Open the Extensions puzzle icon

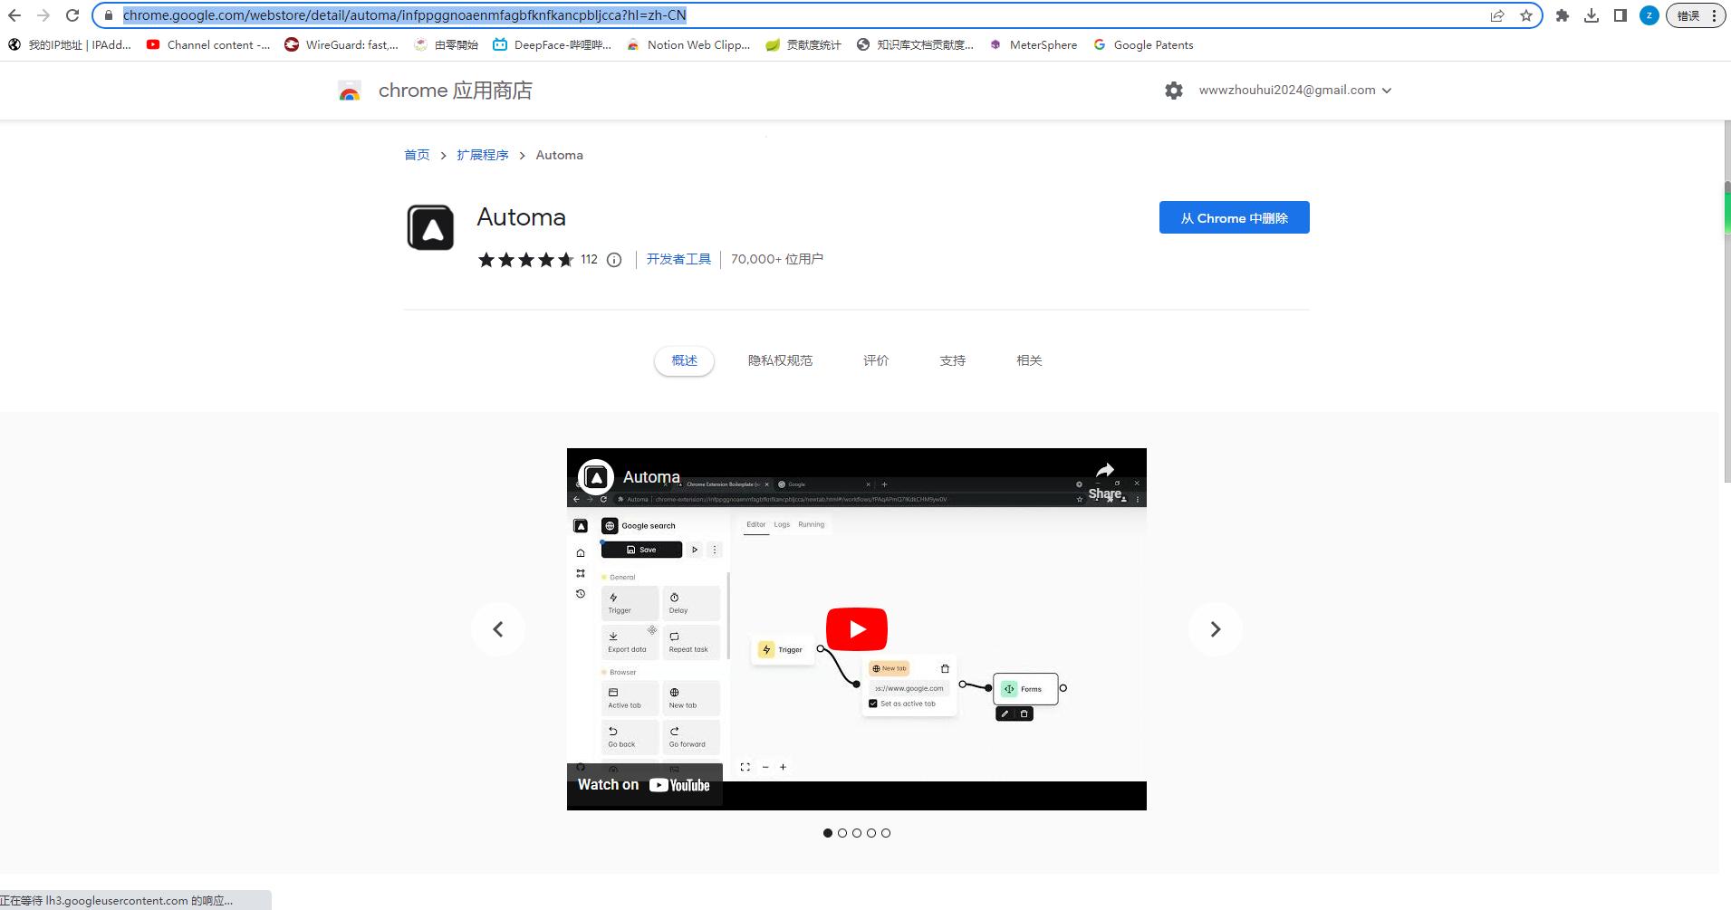(1562, 15)
